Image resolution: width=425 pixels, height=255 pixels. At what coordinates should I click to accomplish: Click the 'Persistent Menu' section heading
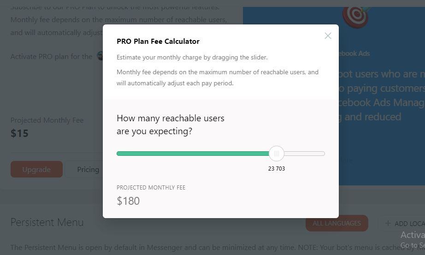[47, 222]
